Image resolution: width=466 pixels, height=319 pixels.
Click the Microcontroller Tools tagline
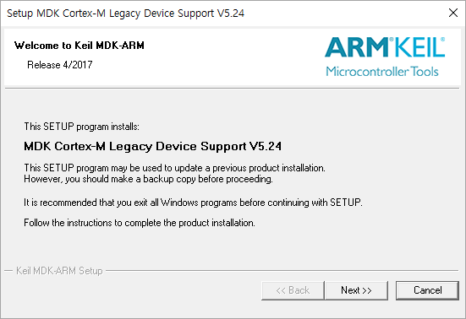382,72
